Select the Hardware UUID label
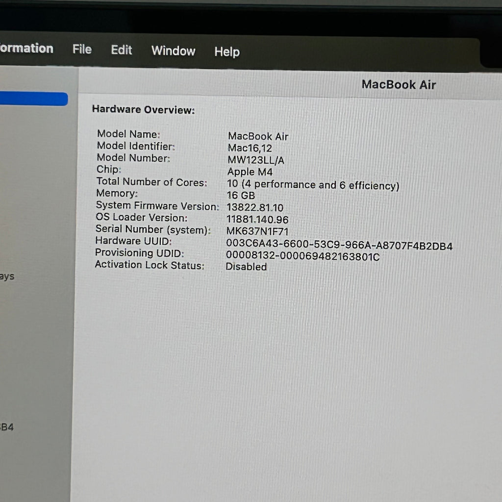 point(133,241)
